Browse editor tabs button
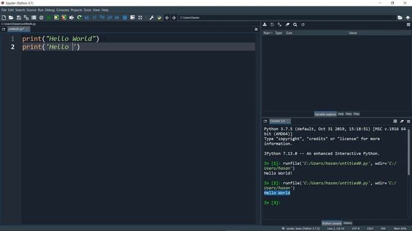The image size is (412, 231). [x=3, y=30]
